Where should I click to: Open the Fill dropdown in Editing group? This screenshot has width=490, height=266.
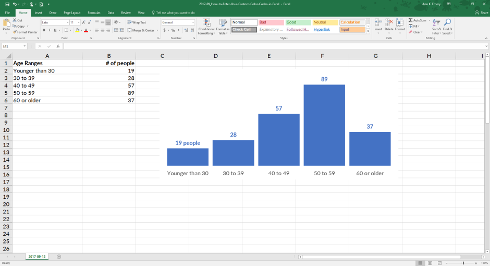[x=414, y=26]
